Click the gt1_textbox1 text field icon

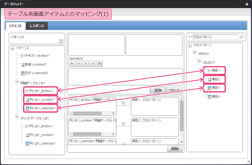(27, 126)
